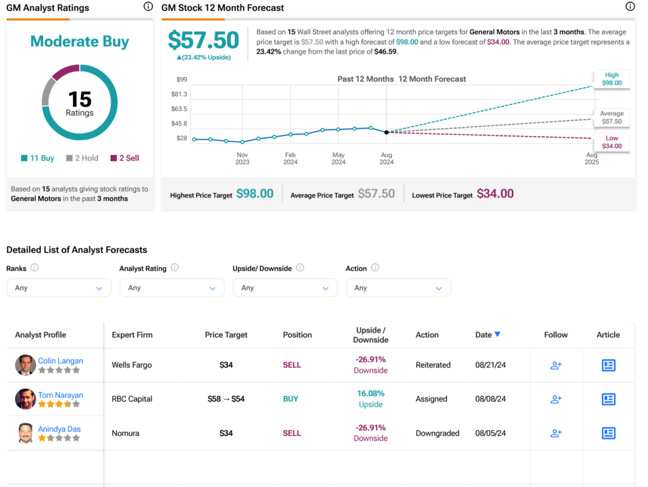Open Colin Langan's analyst profile link
The image size is (648, 487).
tap(60, 361)
